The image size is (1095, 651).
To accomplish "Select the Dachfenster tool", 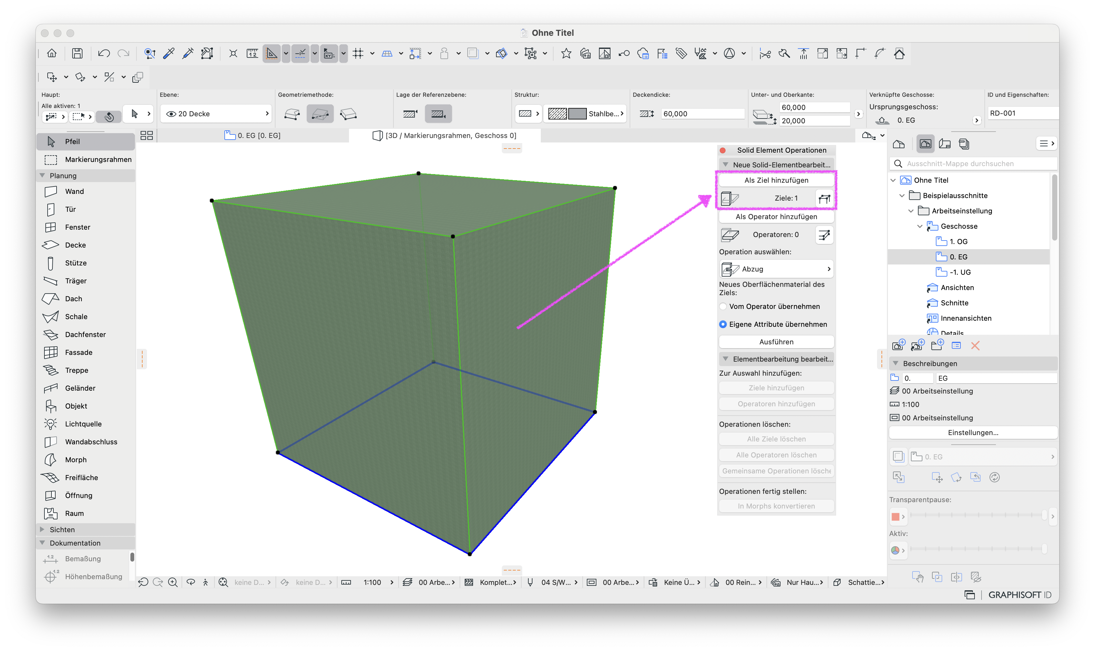I will (x=86, y=334).
